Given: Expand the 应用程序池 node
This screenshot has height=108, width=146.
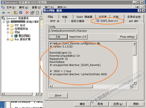Looking at the screenshot, I should click(8, 29).
